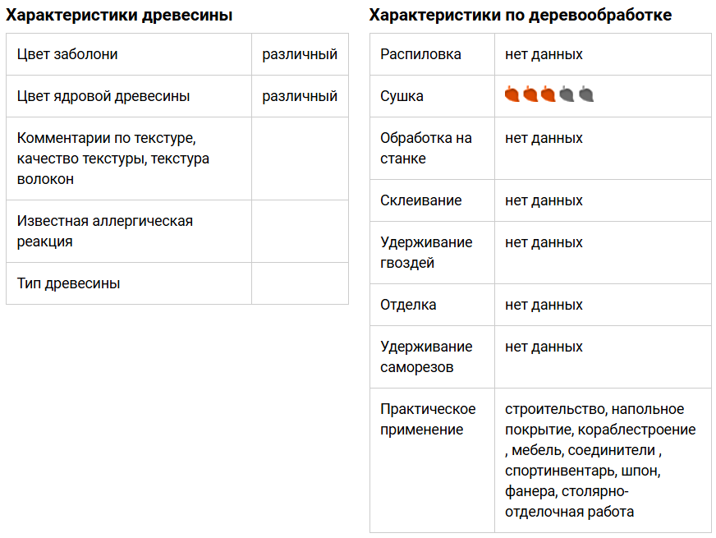Click the fourth gray leaf rating icon

(x=567, y=94)
